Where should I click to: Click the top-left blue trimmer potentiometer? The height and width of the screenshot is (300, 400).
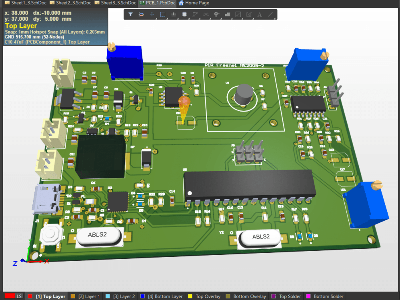click(125, 62)
